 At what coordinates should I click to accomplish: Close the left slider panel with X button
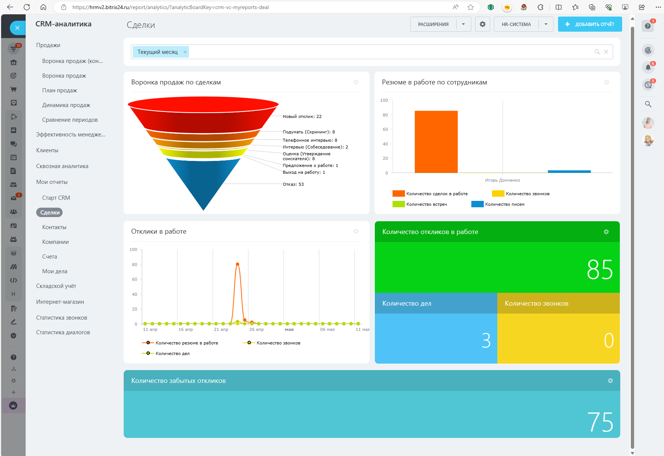[x=17, y=28]
